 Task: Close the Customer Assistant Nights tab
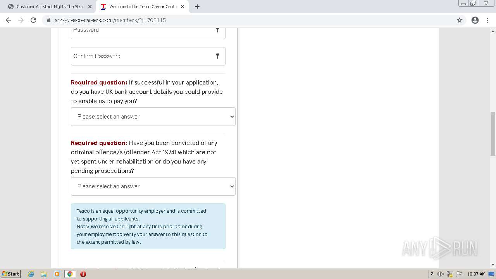pyautogui.click(x=90, y=7)
